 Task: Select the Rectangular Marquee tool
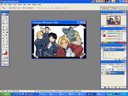pos(3,18)
